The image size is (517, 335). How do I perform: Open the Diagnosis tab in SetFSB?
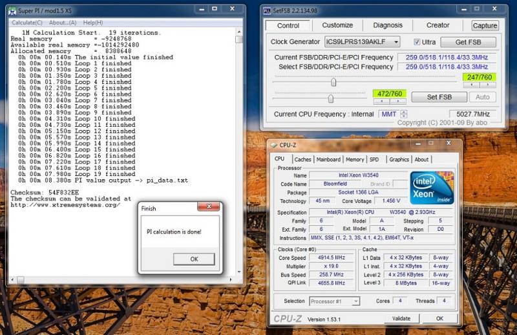tap(388, 25)
